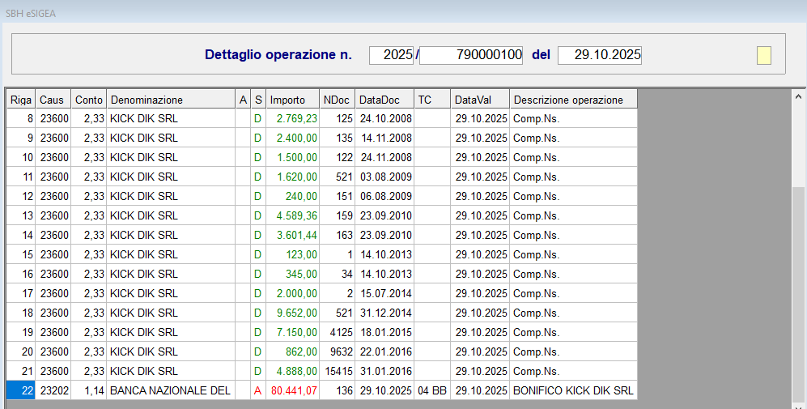Viewport: 807px width, 409px height.
Task: Click the yellow square indicator in header
Action: tap(763, 55)
